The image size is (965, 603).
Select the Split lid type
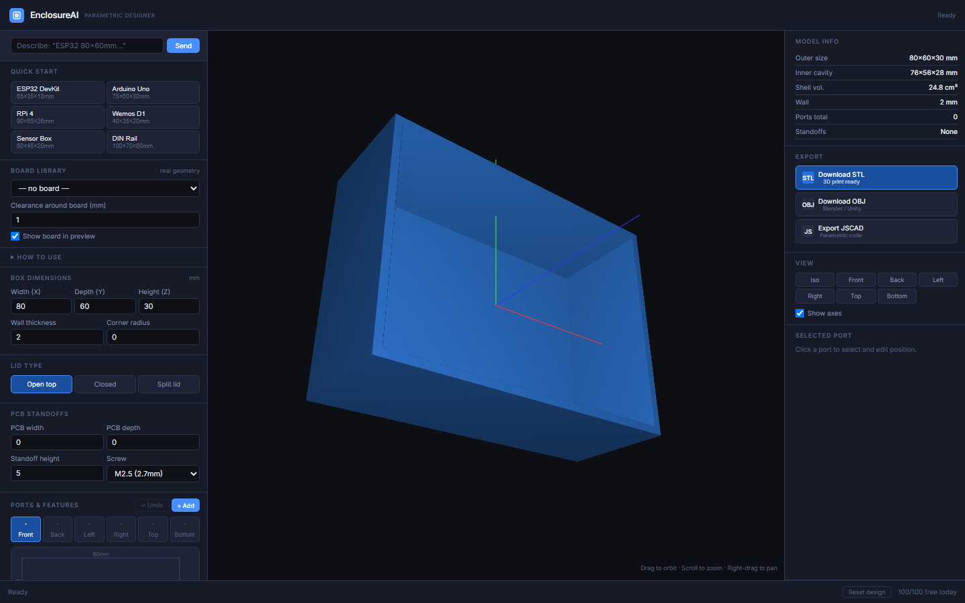[x=169, y=384]
